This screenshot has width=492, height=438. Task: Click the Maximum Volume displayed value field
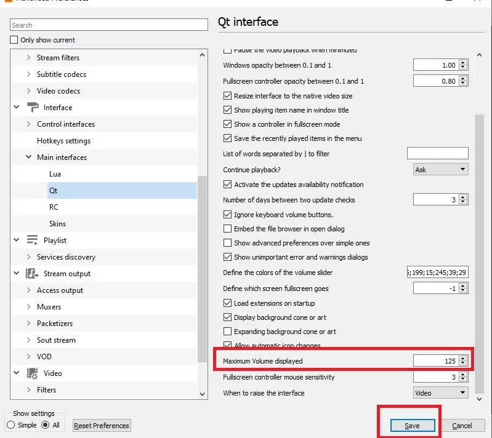click(x=436, y=360)
